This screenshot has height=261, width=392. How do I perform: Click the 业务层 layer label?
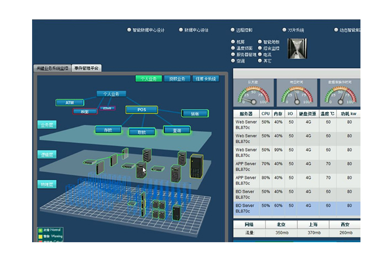(47, 125)
